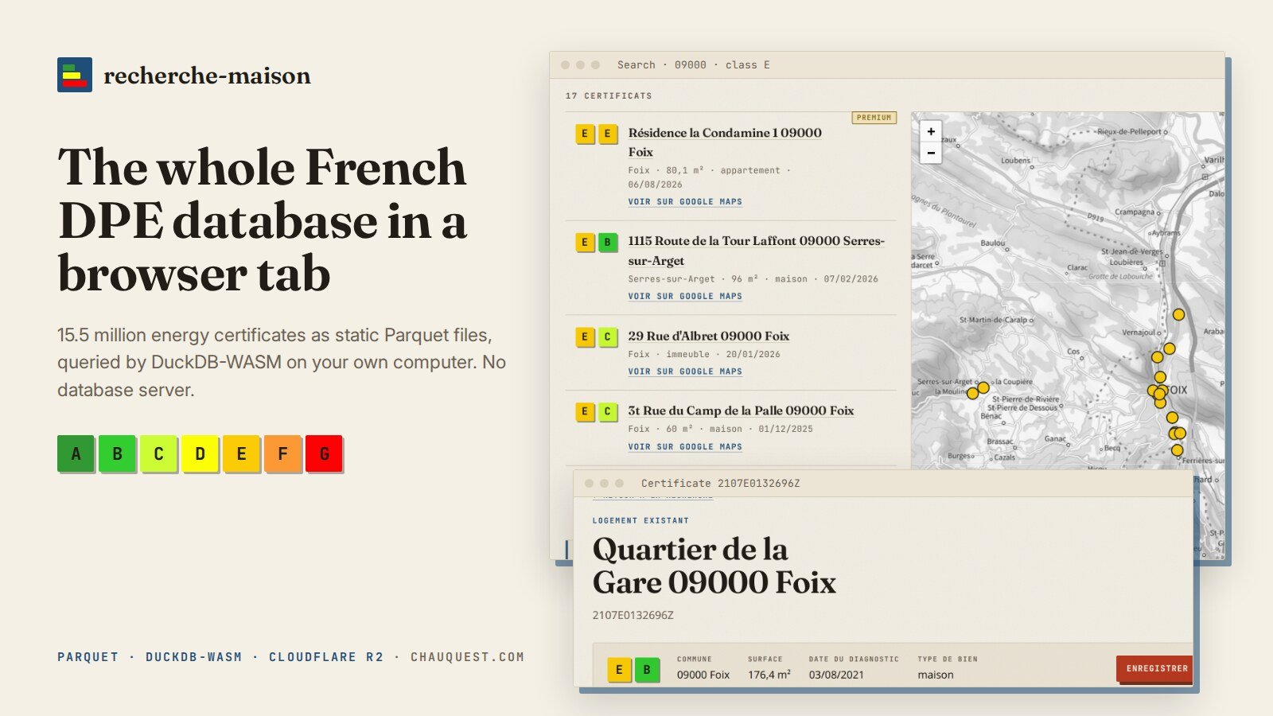Click the 'maison' type de bien value
Image resolution: width=1273 pixels, height=716 pixels.
tap(936, 675)
